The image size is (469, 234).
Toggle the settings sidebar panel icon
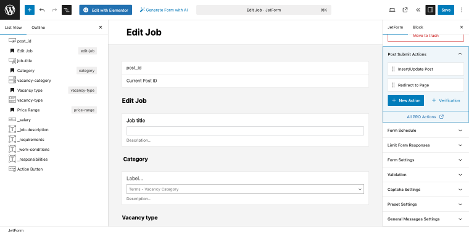430,10
